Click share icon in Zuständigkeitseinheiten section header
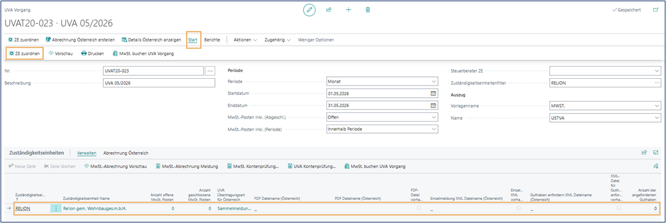Screen dimensions: 666x223 coord(645,153)
